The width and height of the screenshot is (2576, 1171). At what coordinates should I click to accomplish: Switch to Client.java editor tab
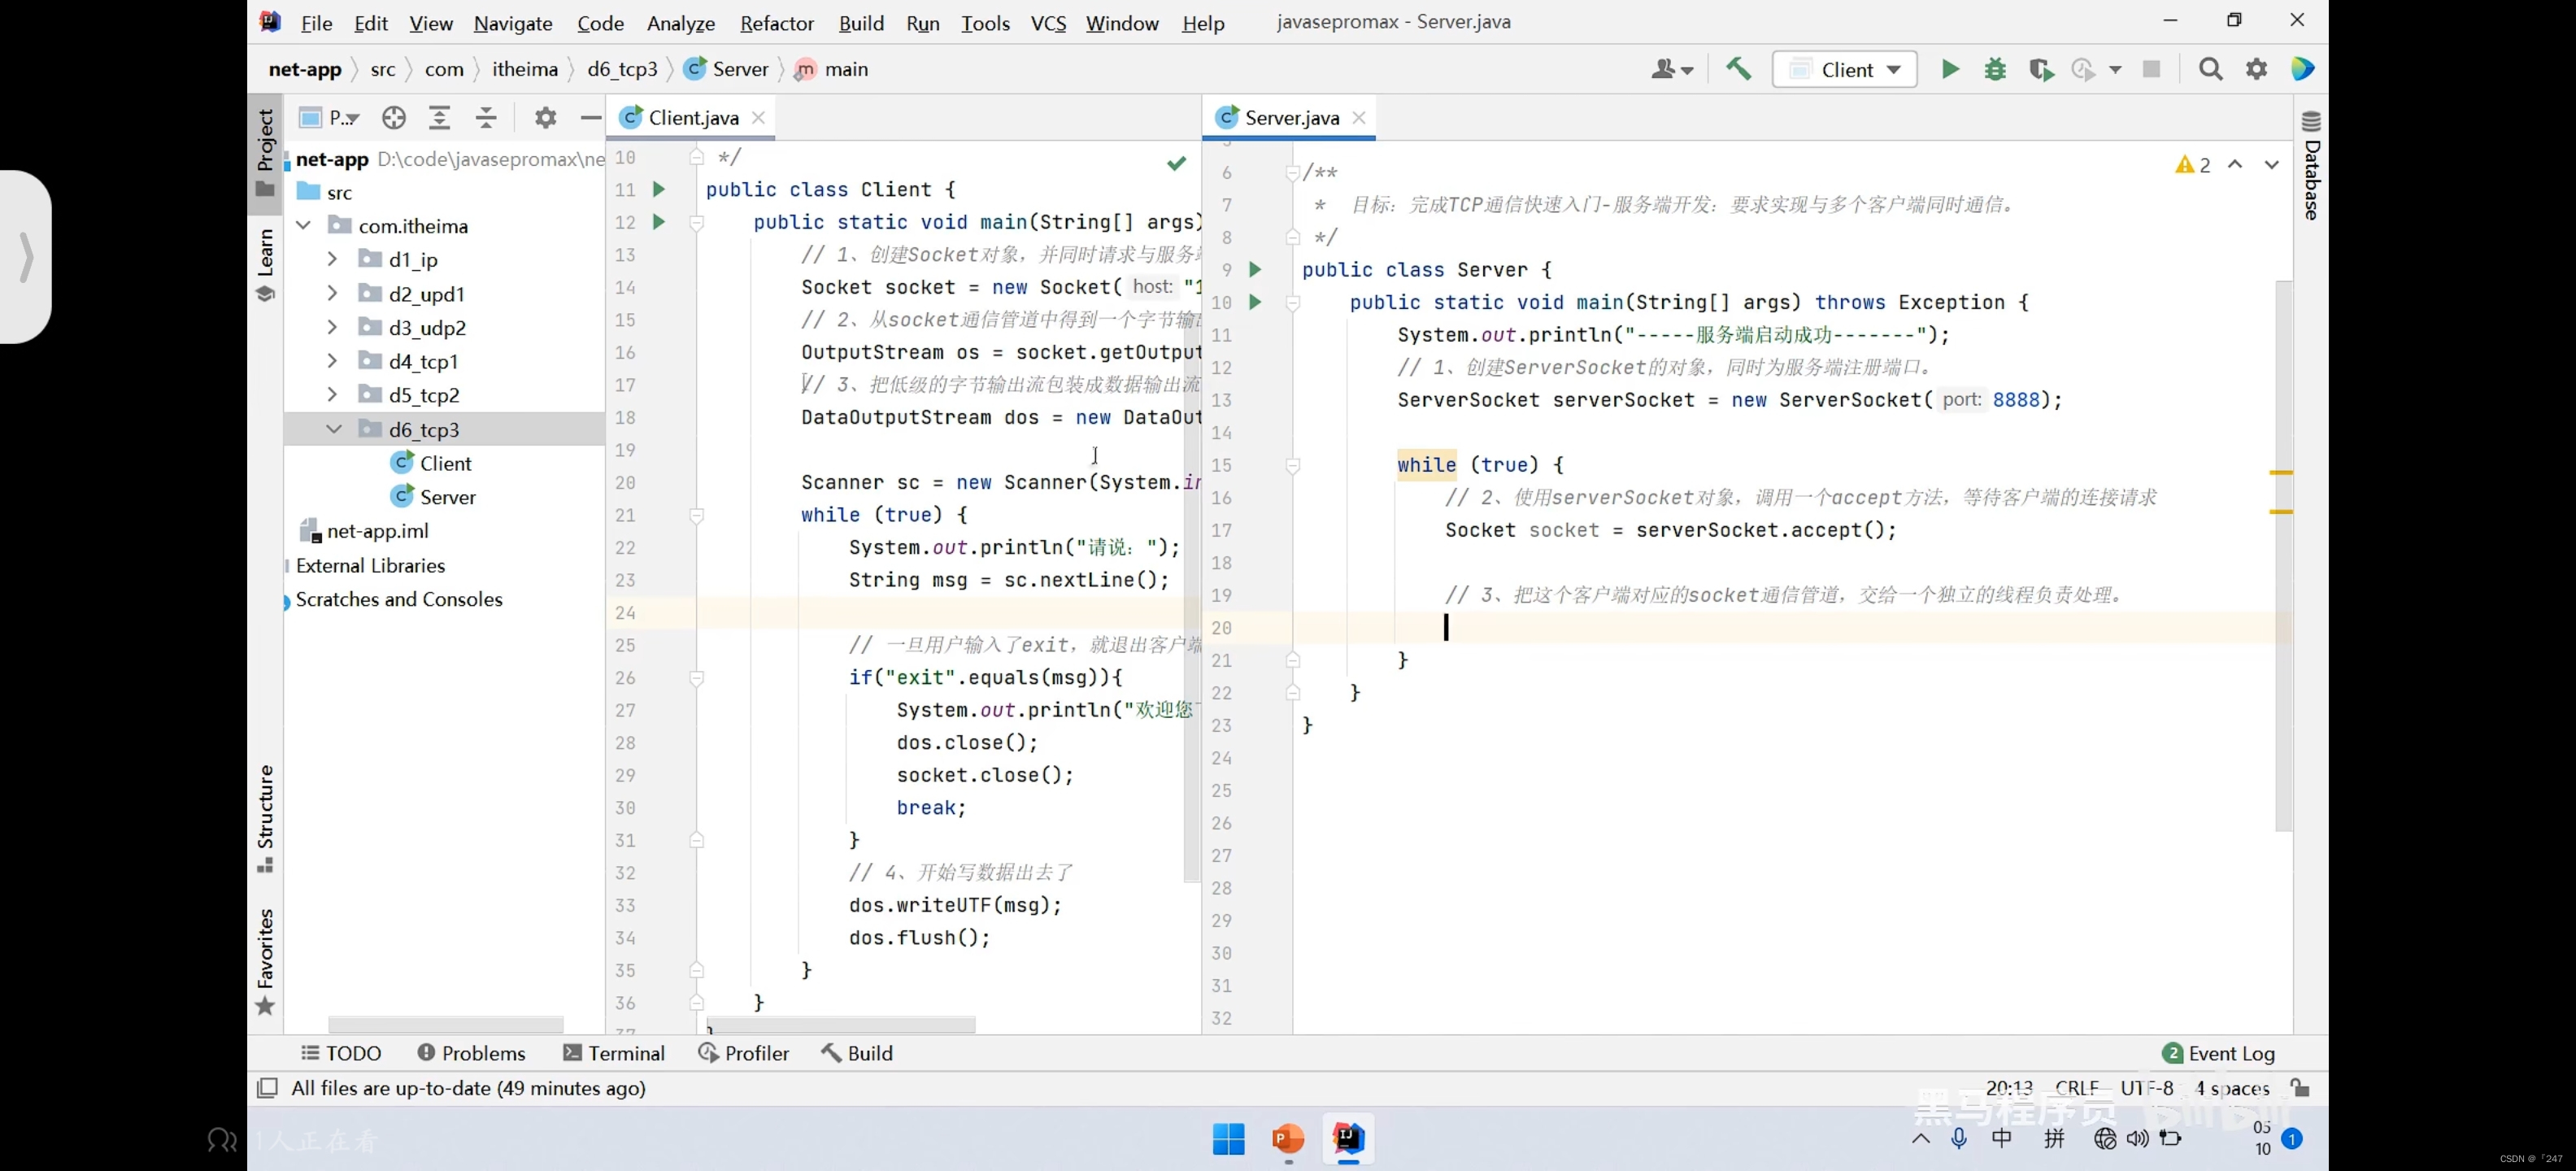pyautogui.click(x=692, y=118)
